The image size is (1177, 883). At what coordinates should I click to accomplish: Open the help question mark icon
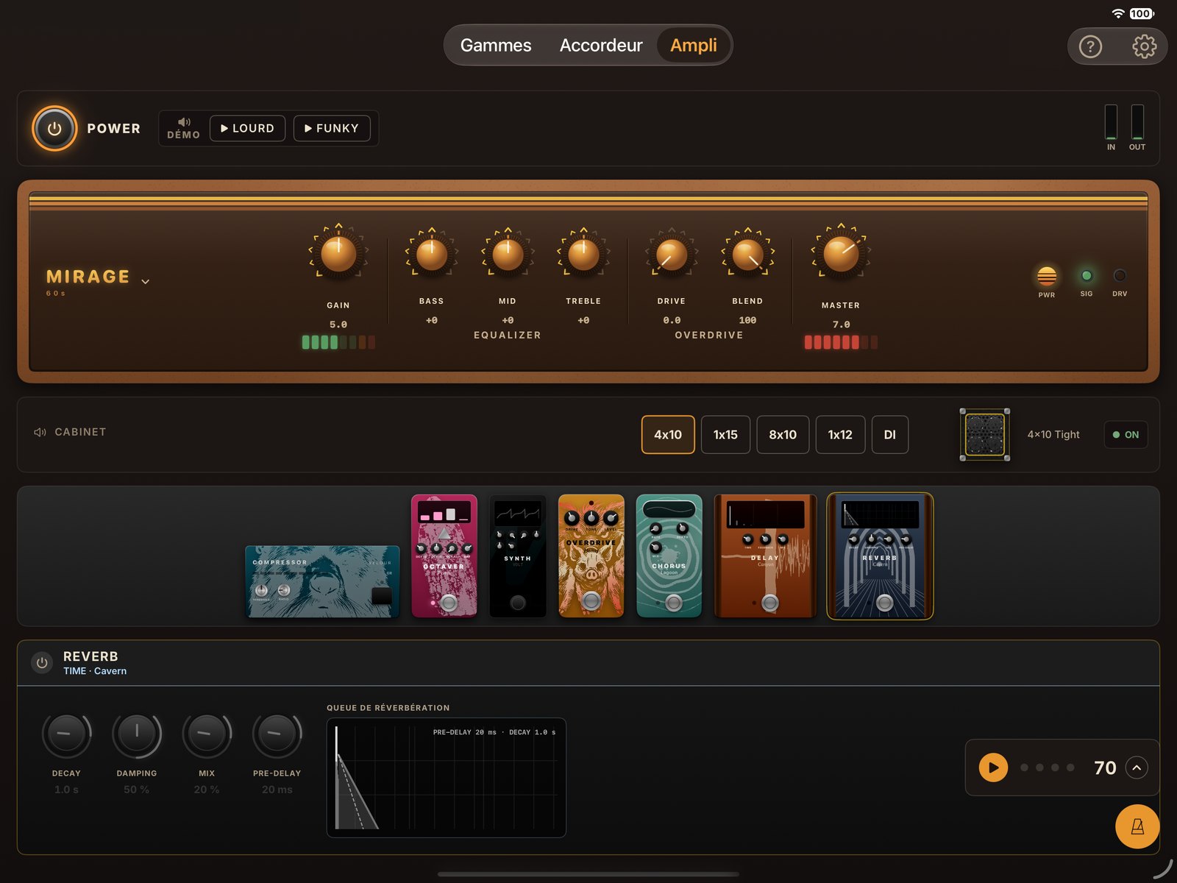coord(1090,47)
